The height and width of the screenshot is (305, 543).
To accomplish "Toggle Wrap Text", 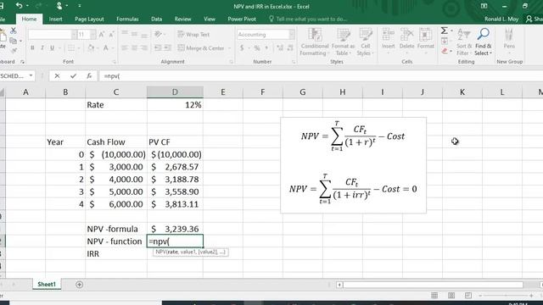I will (x=193, y=34).
